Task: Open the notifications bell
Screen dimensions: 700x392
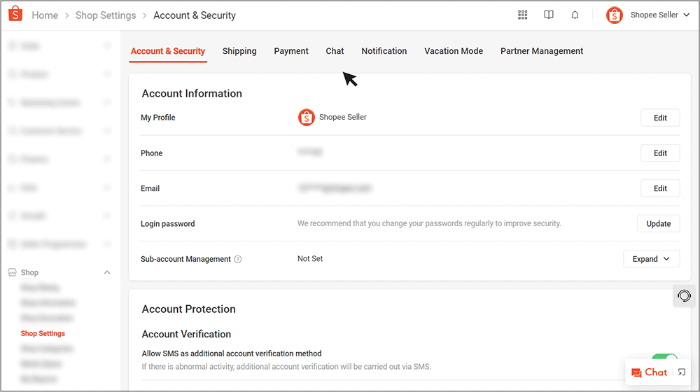Action: point(575,15)
